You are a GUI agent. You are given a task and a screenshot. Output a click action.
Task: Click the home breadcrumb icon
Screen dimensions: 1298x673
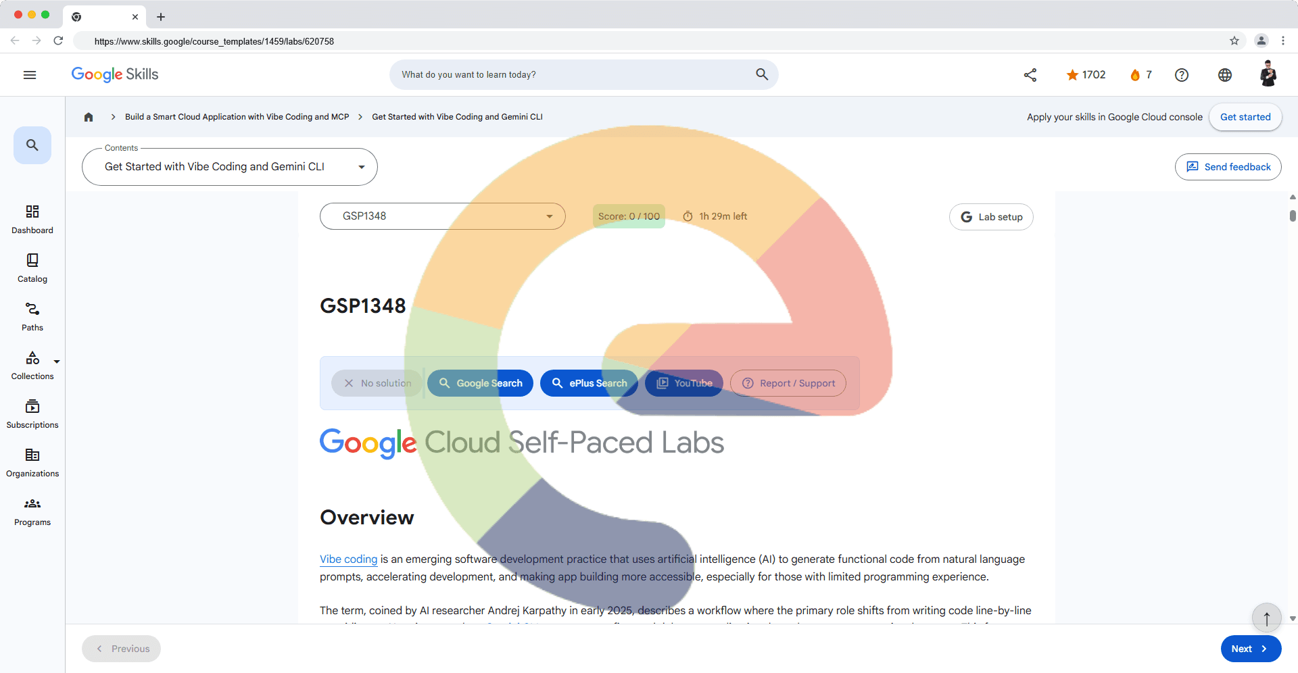(x=89, y=117)
